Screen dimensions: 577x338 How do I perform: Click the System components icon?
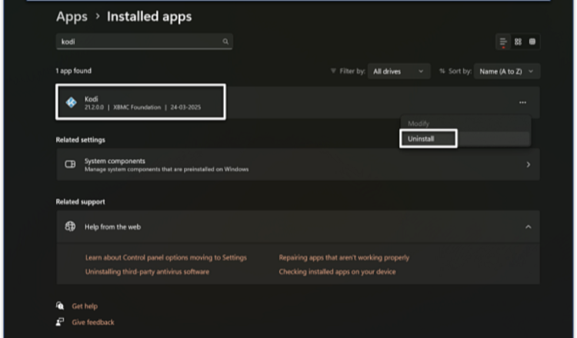[70, 164]
